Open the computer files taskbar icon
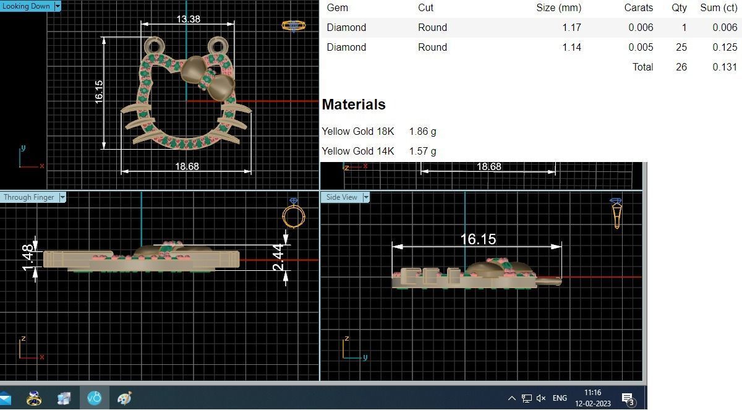742x410 pixels. point(64,398)
